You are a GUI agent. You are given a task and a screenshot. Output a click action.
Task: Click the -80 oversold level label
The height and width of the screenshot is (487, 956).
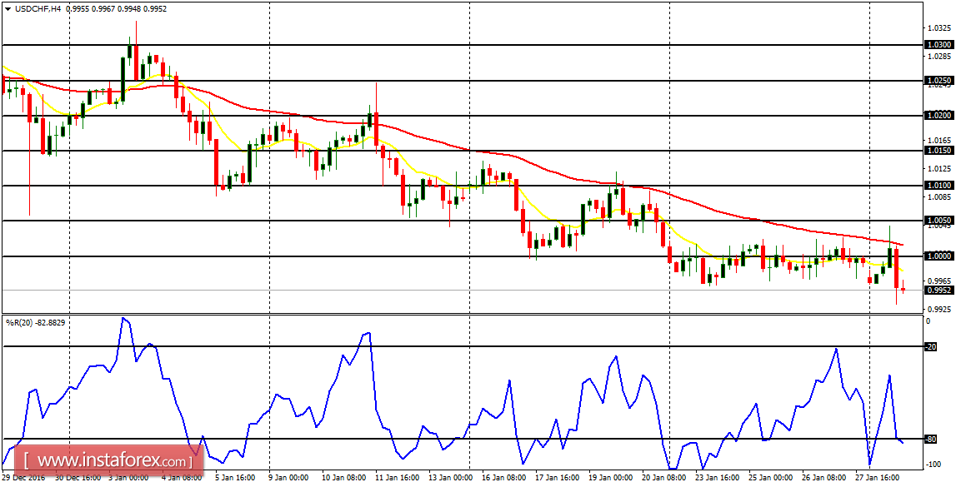click(x=930, y=439)
